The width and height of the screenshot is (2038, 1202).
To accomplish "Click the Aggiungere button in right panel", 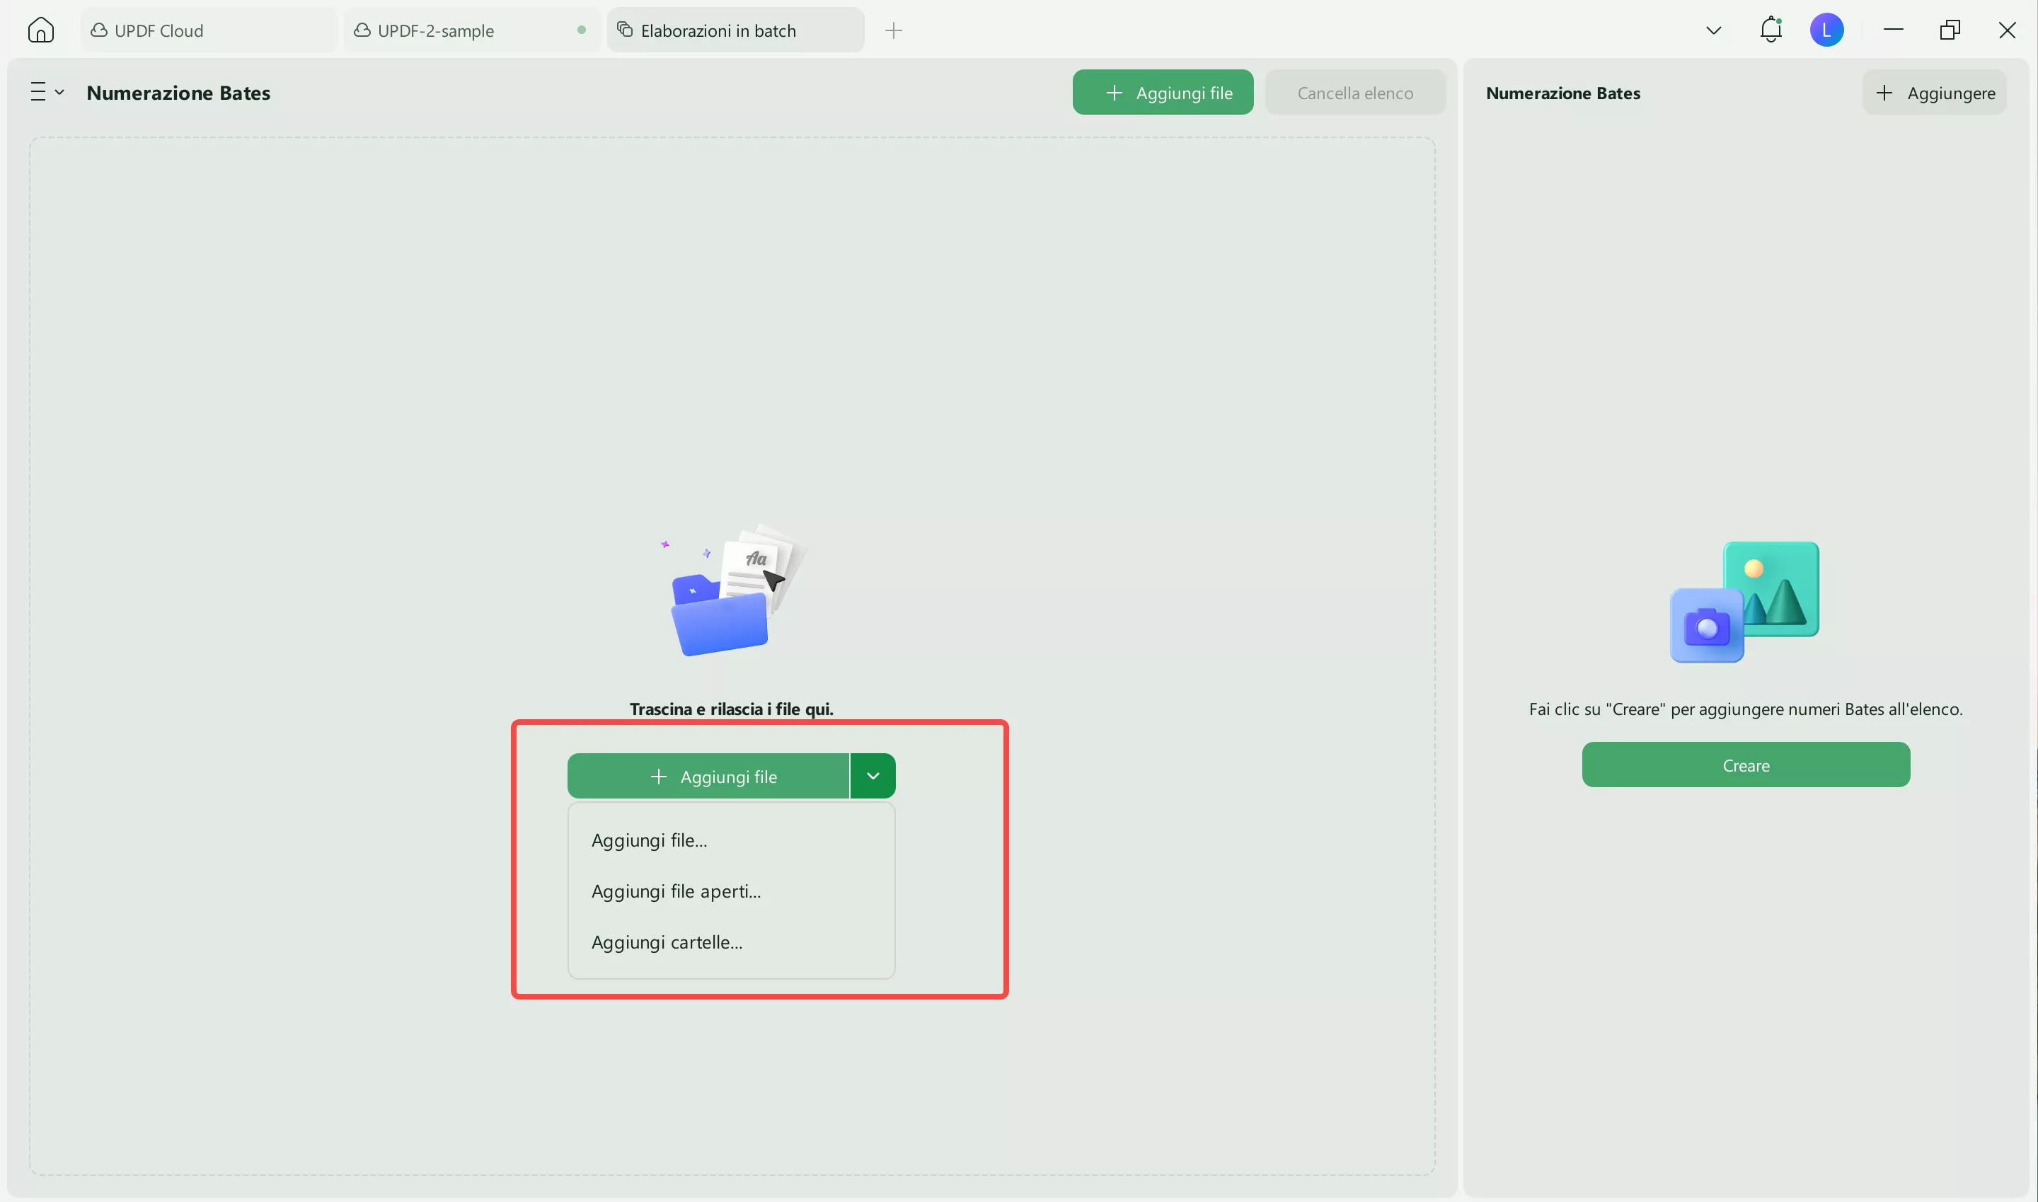I will coord(1933,92).
